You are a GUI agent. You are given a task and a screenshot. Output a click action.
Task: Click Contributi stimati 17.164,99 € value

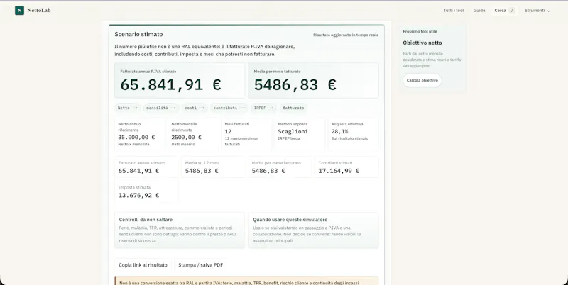pos(339,171)
